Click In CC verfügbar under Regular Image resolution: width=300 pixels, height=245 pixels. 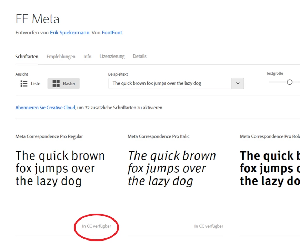[x=97, y=226]
